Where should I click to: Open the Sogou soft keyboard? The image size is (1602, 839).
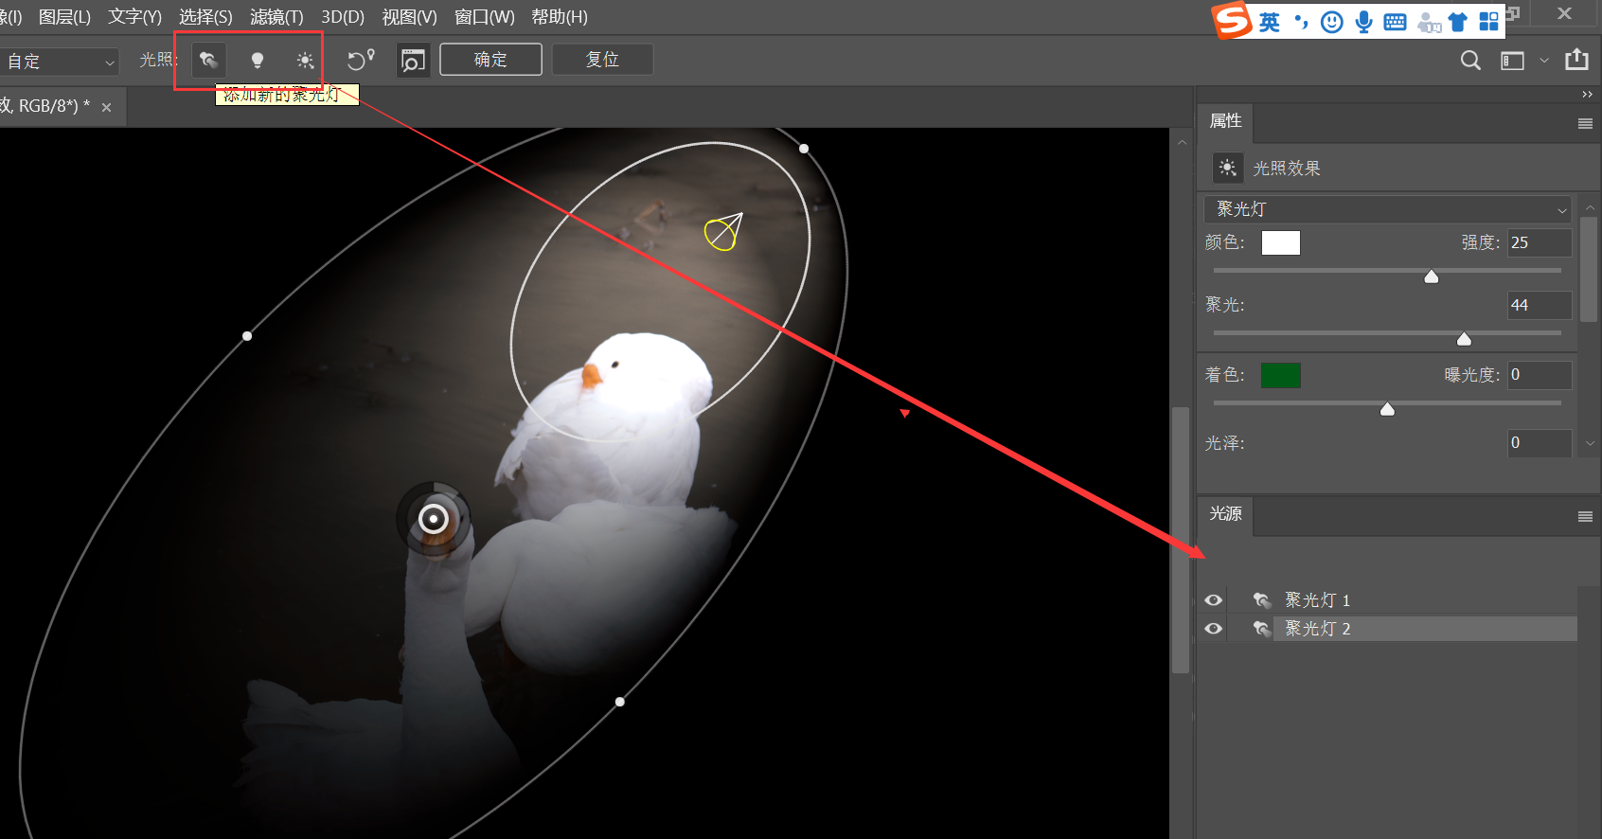1395,22
